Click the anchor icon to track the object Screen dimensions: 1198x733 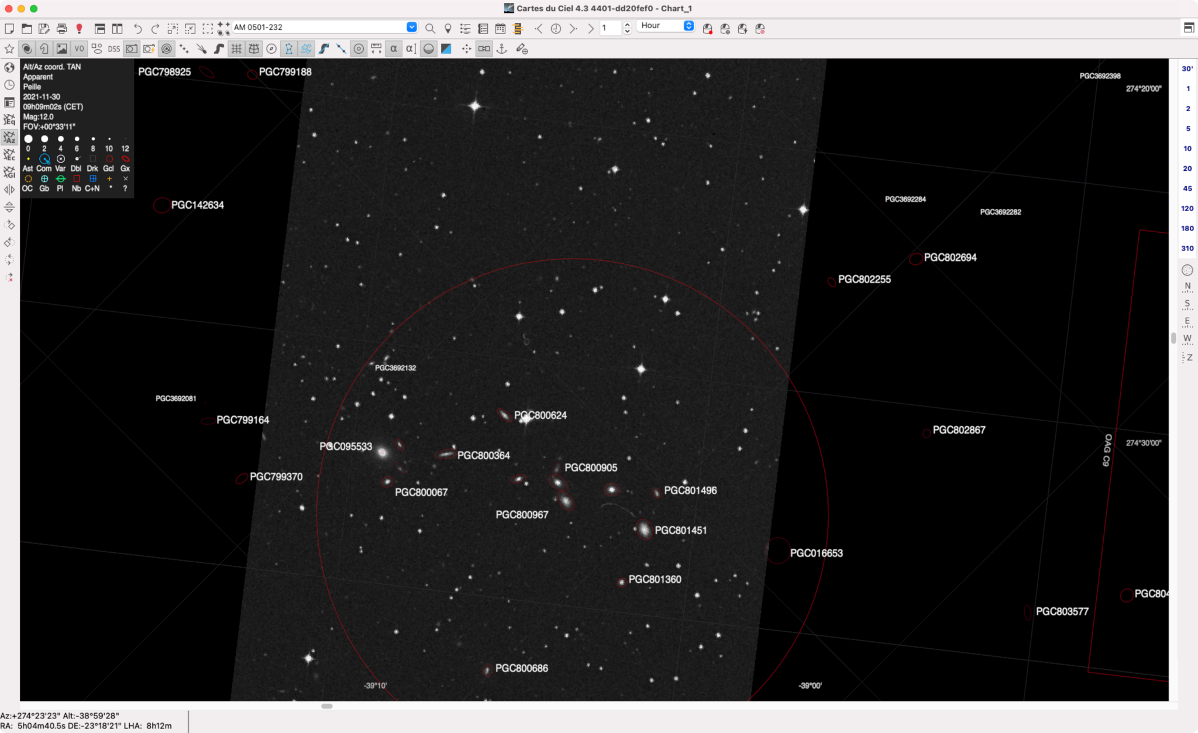[502, 49]
